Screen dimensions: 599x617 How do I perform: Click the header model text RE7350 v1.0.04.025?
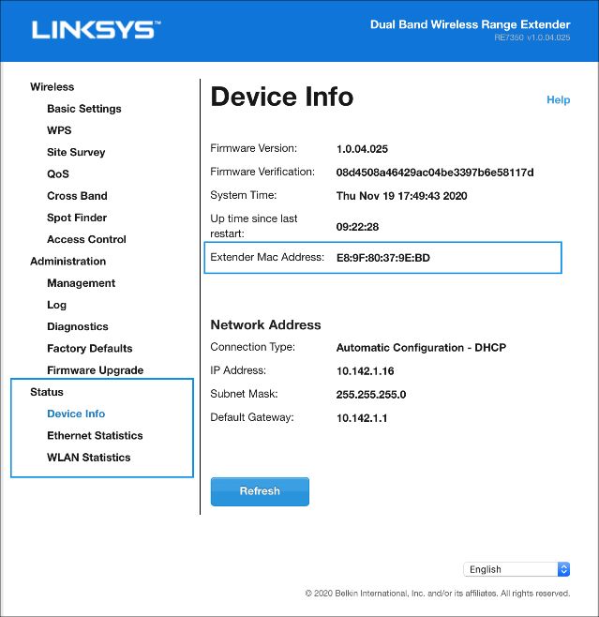532,38
